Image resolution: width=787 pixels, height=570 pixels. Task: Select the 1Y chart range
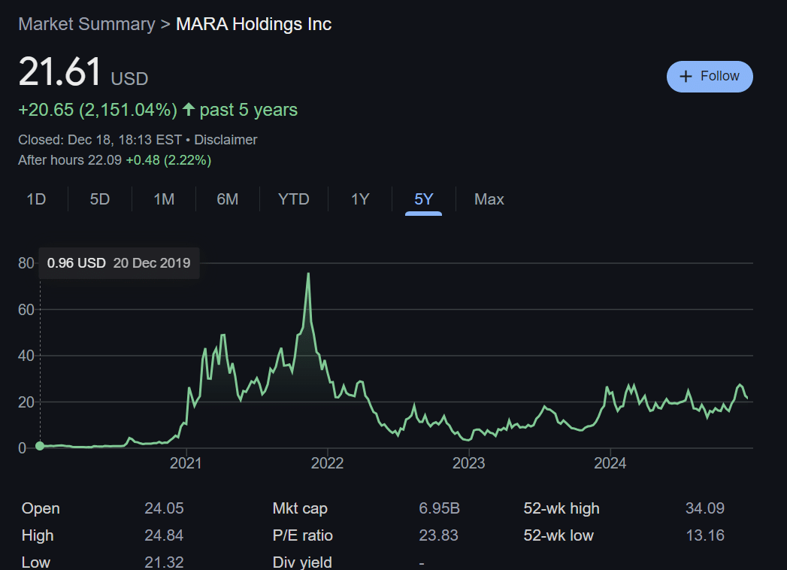click(x=359, y=199)
